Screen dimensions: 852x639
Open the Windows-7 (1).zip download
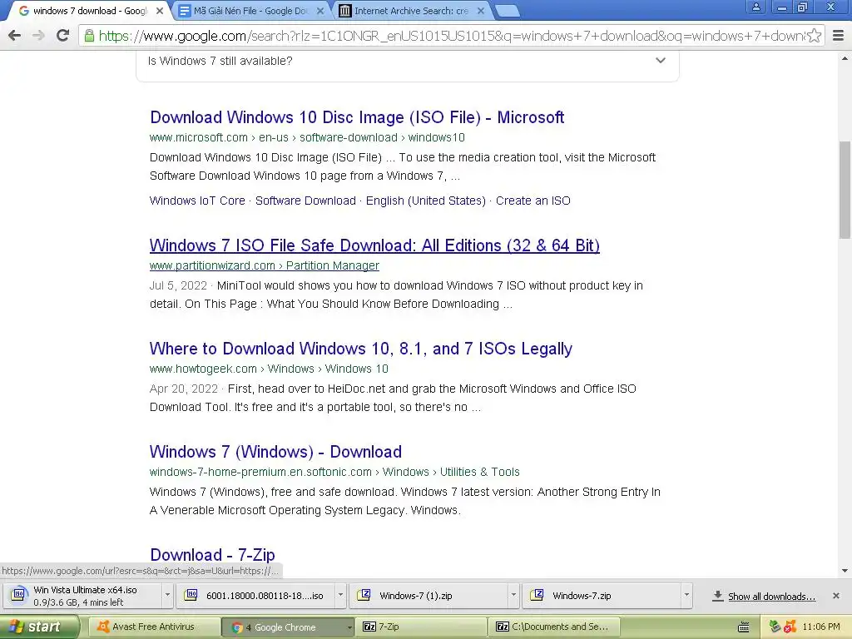(429, 596)
